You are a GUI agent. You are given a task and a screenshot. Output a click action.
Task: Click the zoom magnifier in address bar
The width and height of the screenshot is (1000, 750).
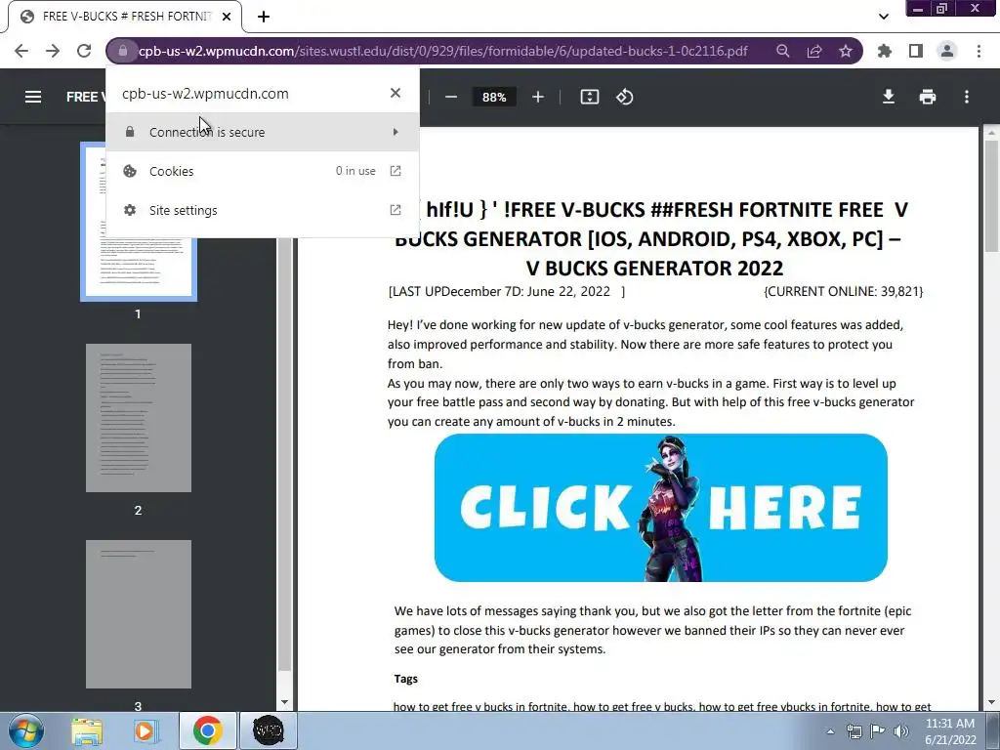(782, 51)
